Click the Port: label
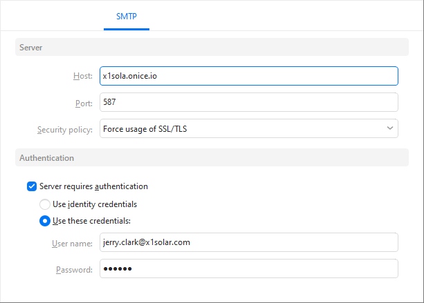Screen dimensions: 424x303 84,104
